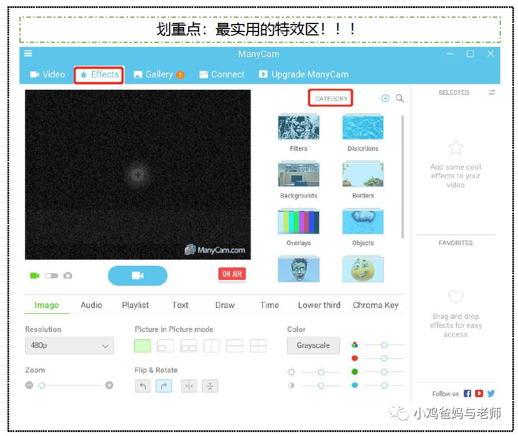Open the CATEGORY effects dropdown
The image size is (518, 436).
(x=331, y=98)
